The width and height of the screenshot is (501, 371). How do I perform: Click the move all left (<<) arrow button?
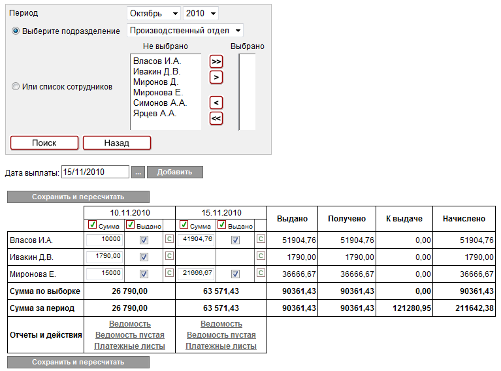(216, 118)
